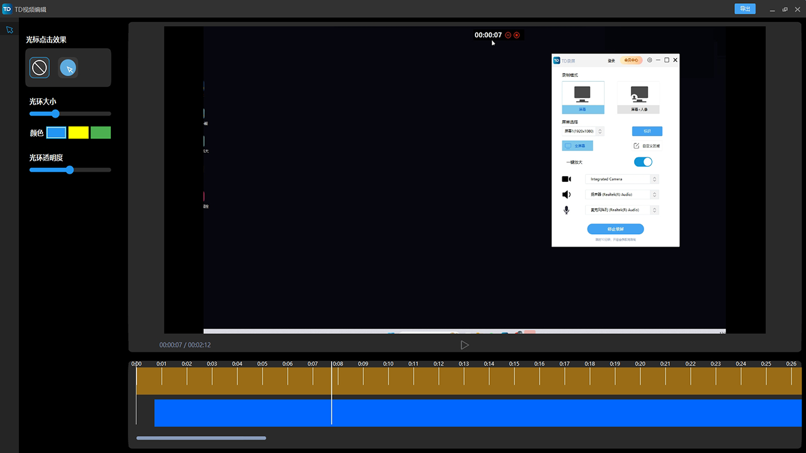The image size is (806, 453).
Task: Select the 屏幕+人像 recording mode
Action: click(639, 98)
